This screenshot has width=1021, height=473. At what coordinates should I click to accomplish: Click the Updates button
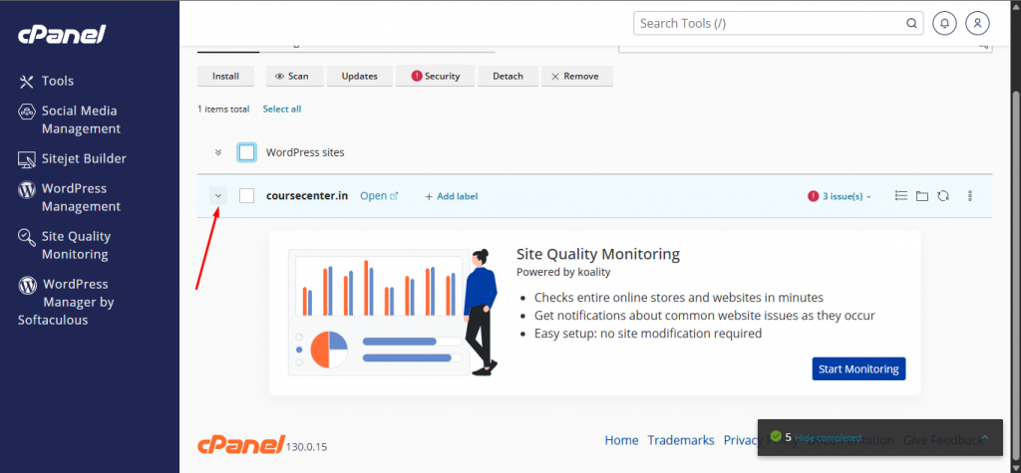(x=359, y=76)
